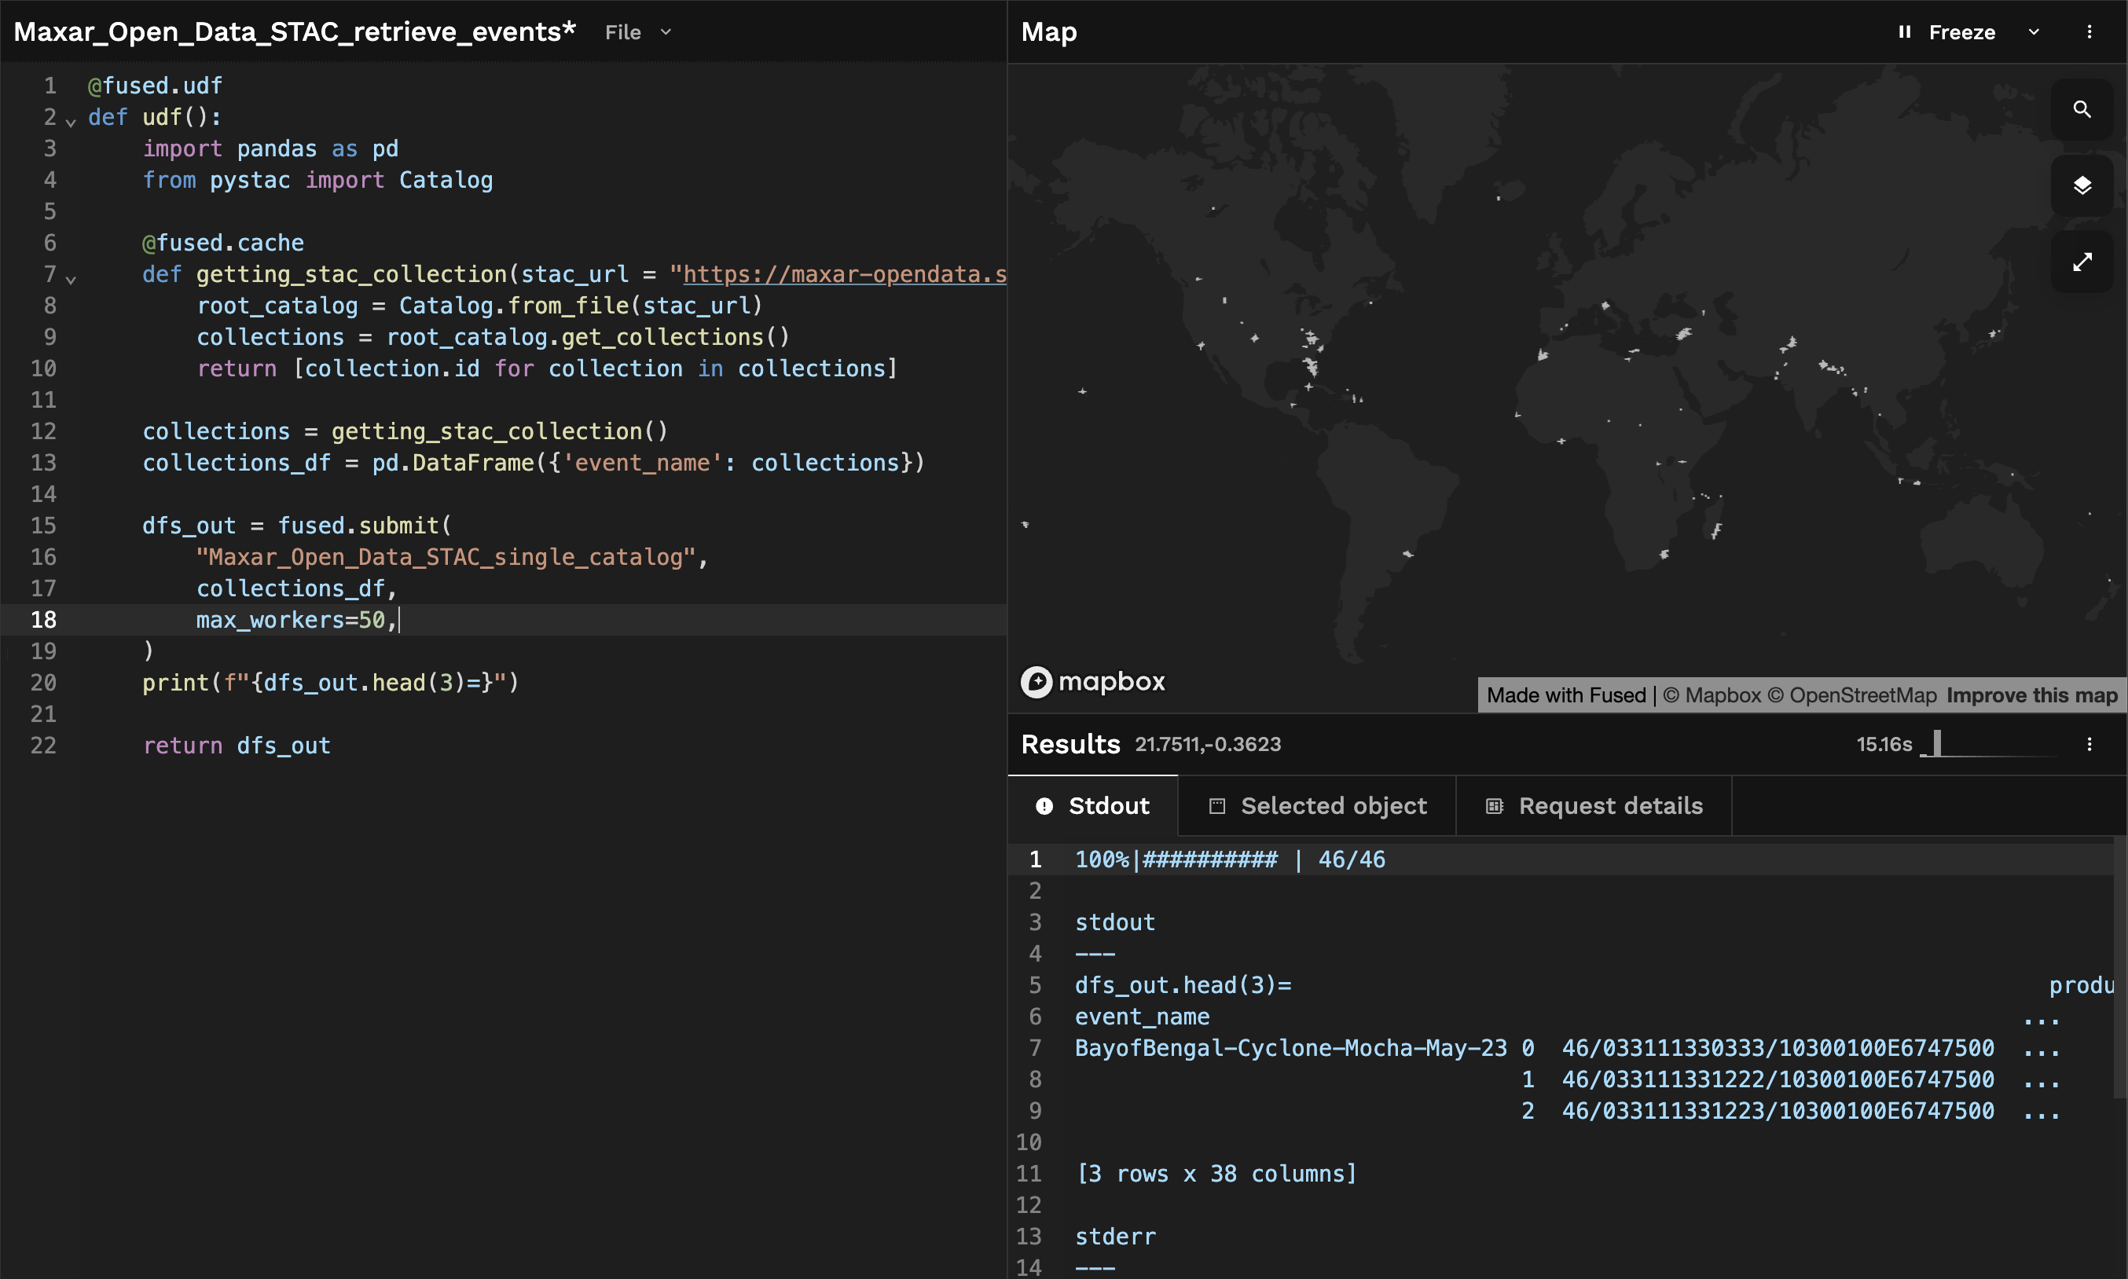
Task: Open the File dropdown menu
Action: click(x=638, y=32)
